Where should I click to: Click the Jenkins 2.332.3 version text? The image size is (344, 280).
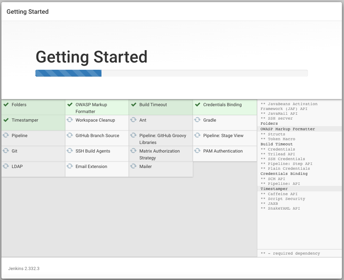coord(24,269)
